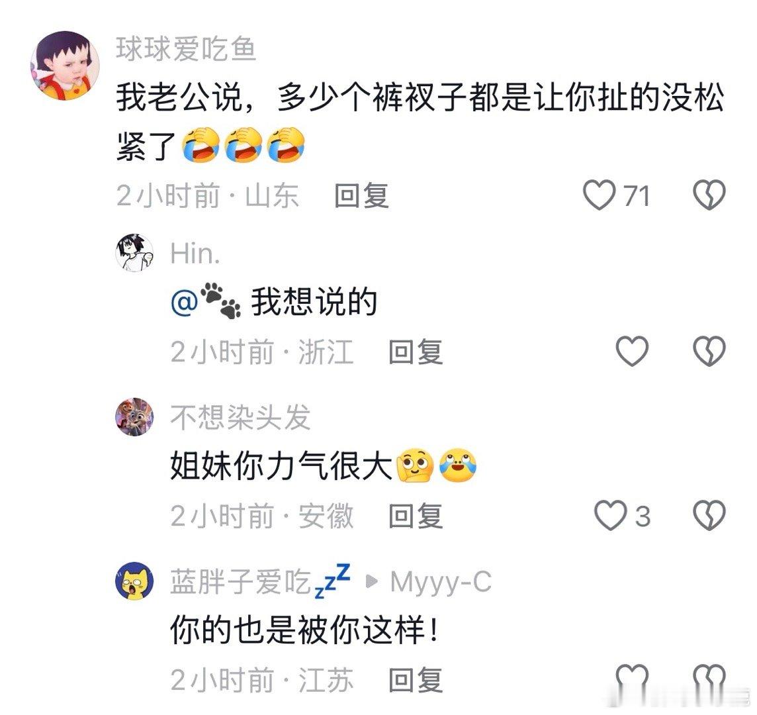The image size is (757, 715).
Task: Like the 不想染头发 reply showing 3 likes
Action: pos(610,515)
